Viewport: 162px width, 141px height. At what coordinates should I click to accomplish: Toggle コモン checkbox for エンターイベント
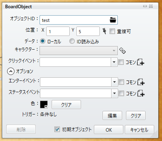tap(121, 82)
